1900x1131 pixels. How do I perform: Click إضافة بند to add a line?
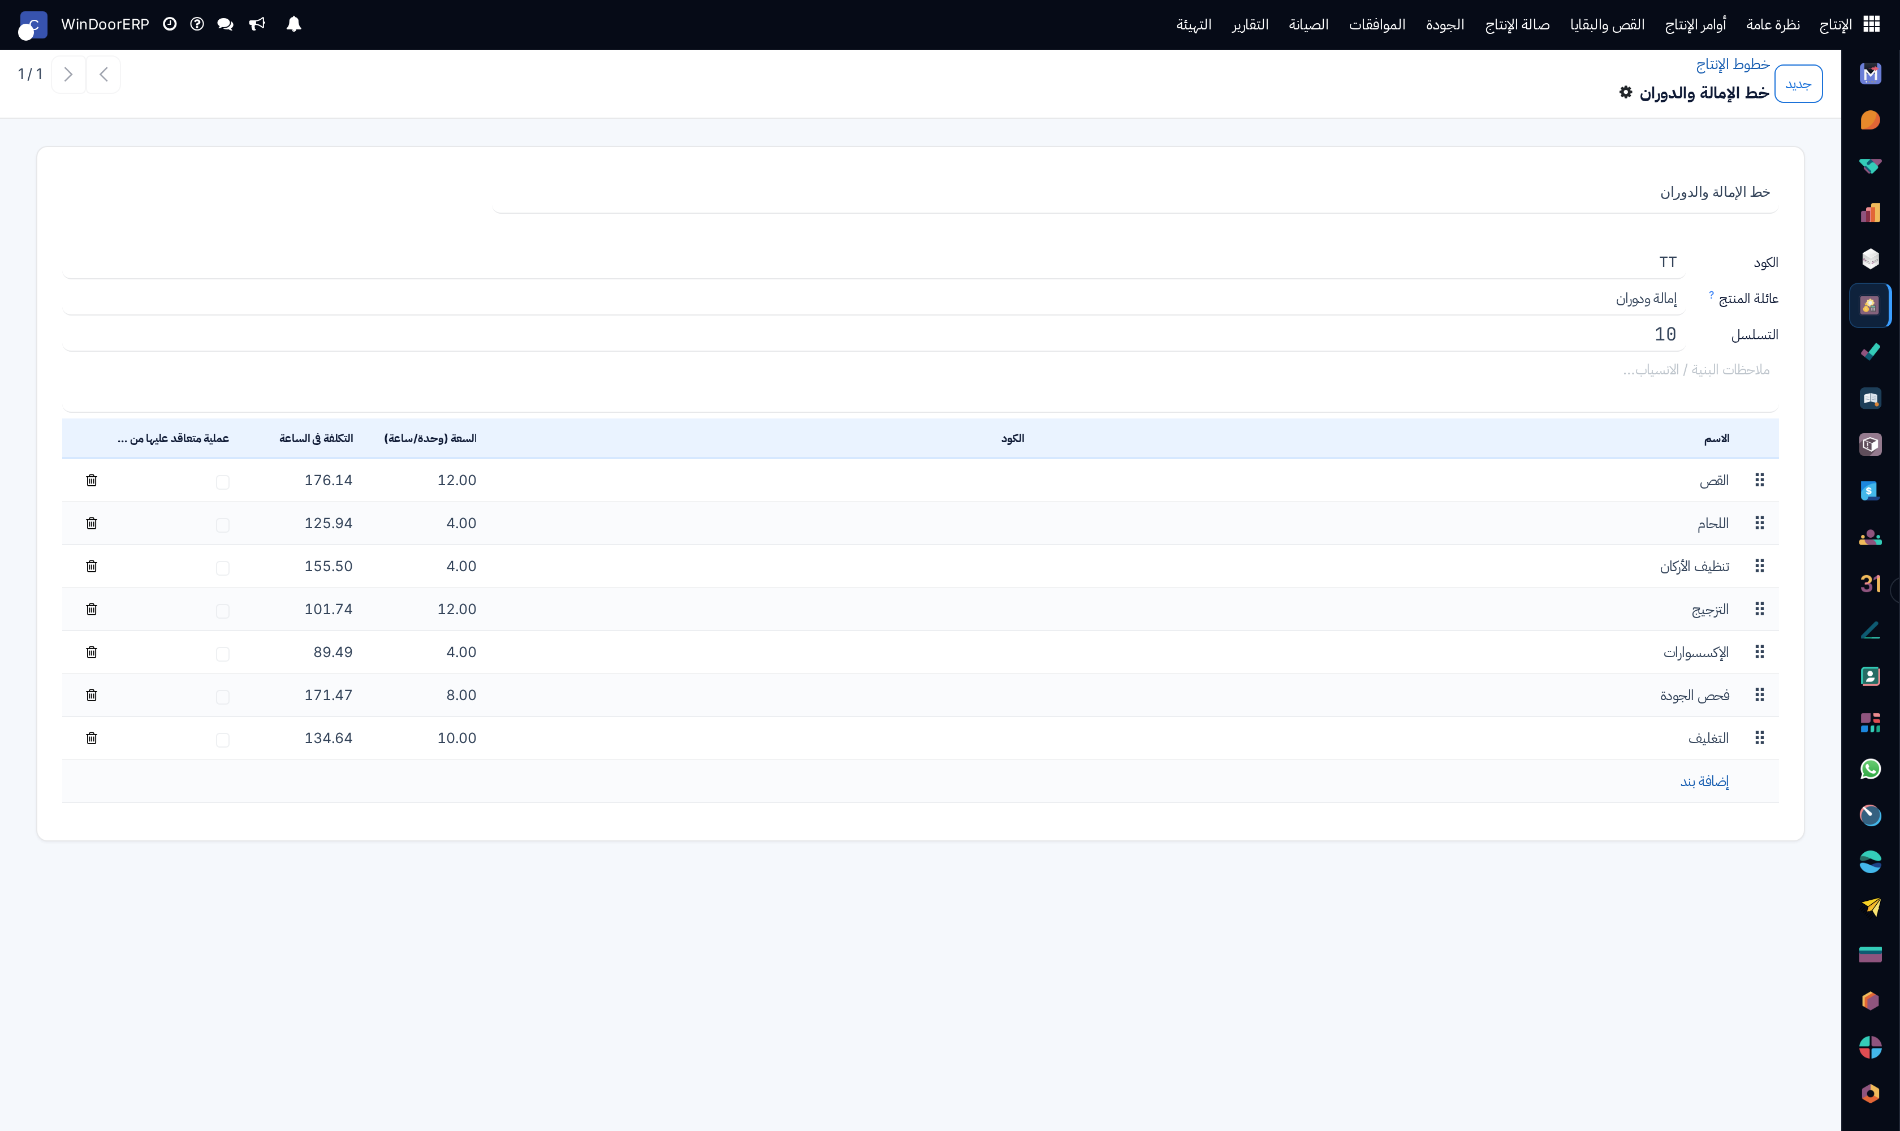point(1704,781)
